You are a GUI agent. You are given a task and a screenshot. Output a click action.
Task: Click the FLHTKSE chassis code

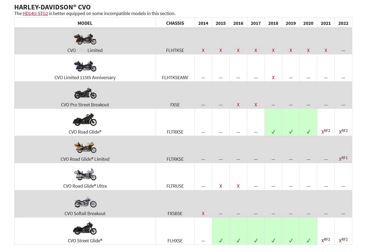tap(175, 50)
